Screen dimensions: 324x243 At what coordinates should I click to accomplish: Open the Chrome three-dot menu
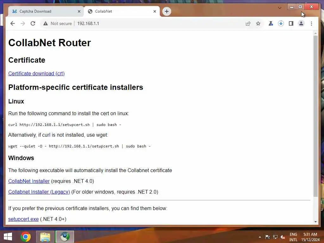[311, 23]
